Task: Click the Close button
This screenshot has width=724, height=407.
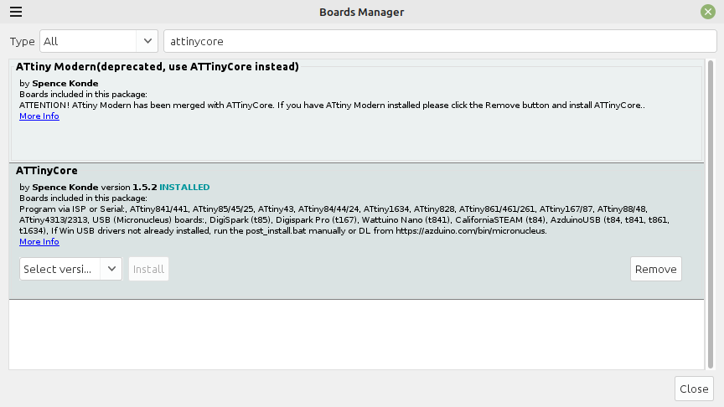Action: [x=694, y=389]
